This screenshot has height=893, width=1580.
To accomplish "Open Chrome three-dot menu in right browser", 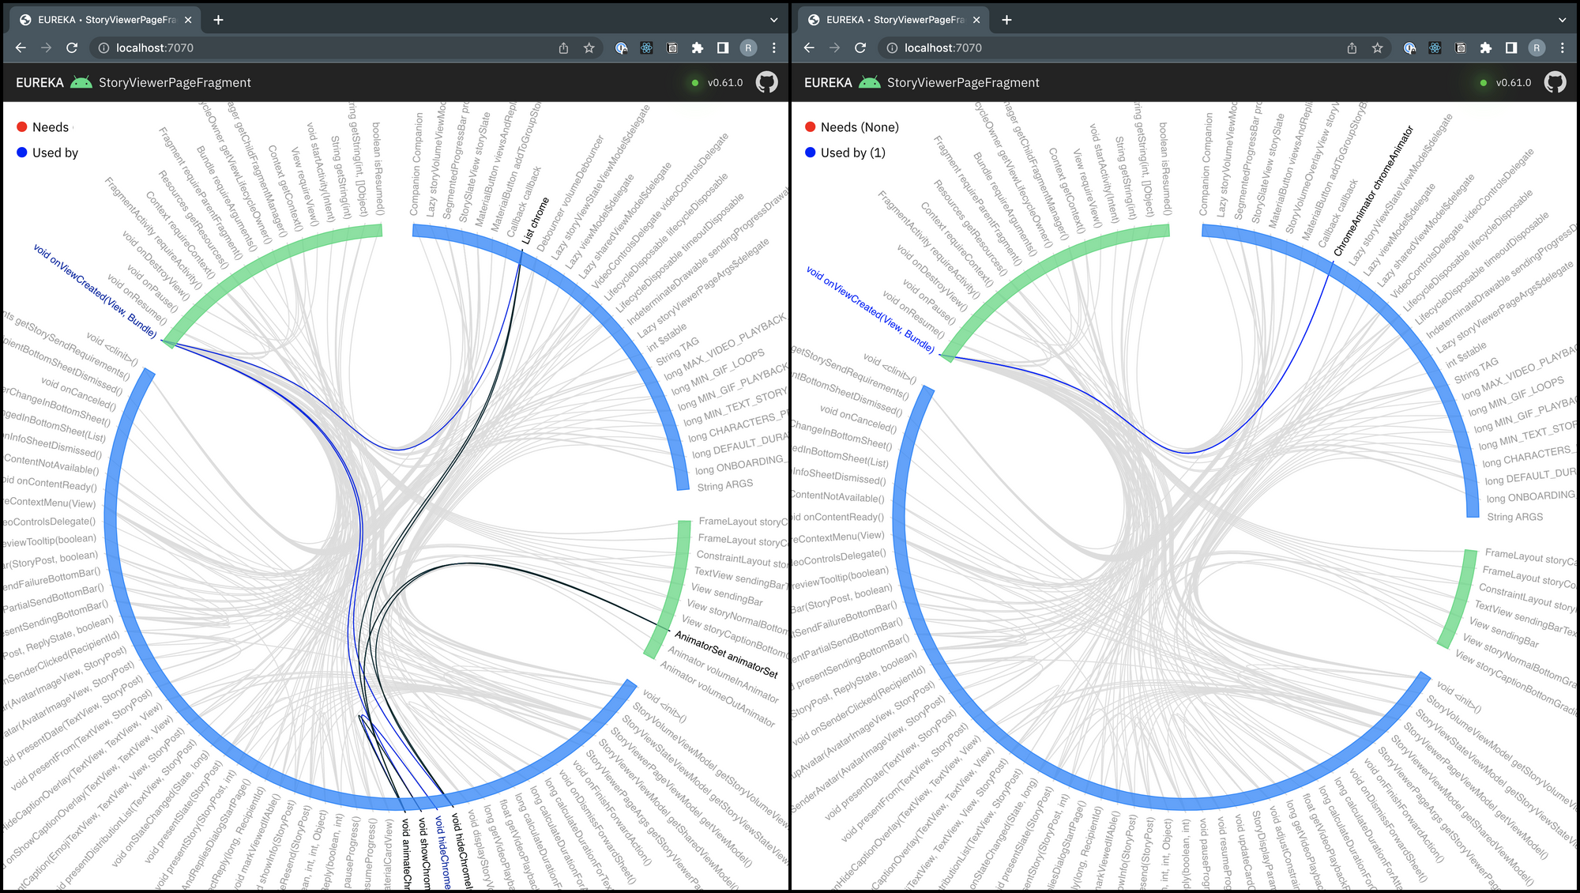I will pos(1562,48).
